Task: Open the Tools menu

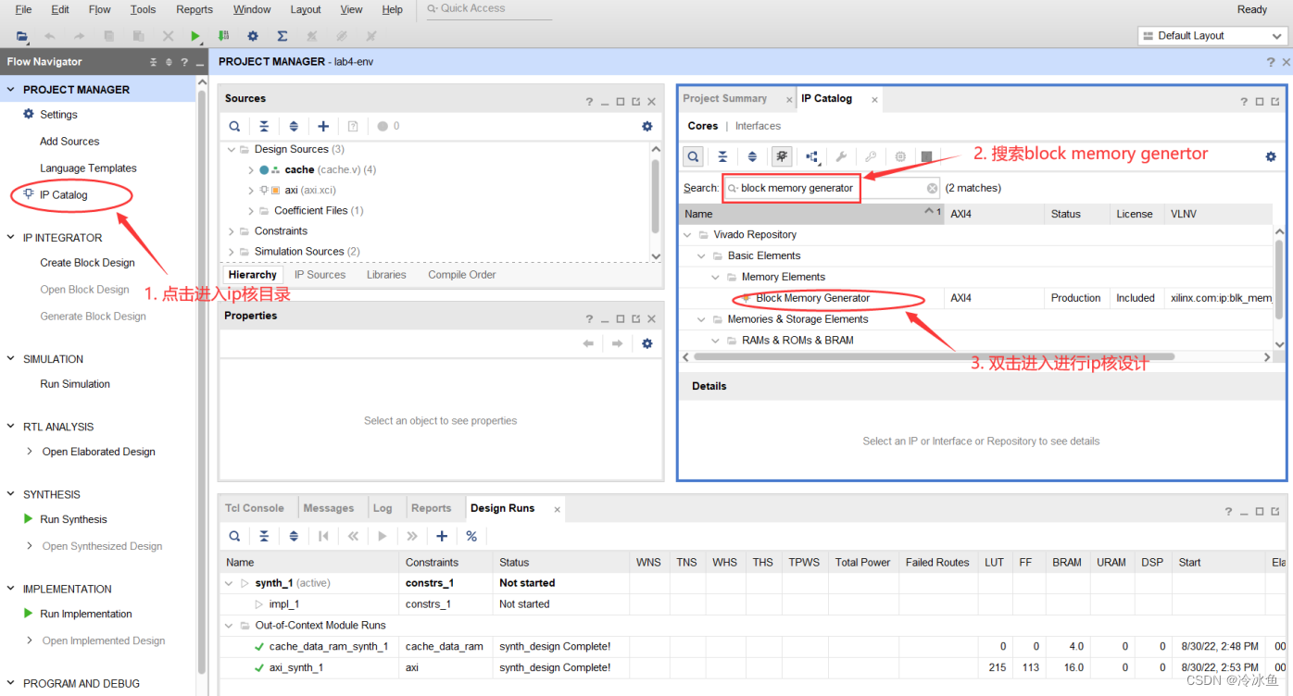Action: pyautogui.click(x=143, y=9)
